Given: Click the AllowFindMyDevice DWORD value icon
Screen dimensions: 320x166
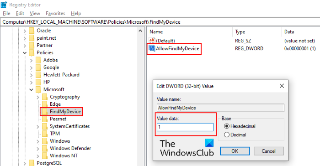Looking at the screenshot, I should tap(152, 48).
